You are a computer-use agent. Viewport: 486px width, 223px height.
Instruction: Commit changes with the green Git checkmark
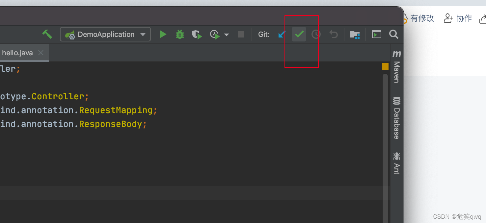pos(299,34)
